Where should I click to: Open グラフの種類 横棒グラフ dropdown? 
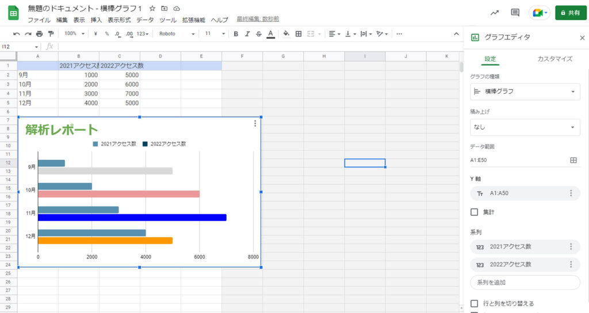(525, 91)
